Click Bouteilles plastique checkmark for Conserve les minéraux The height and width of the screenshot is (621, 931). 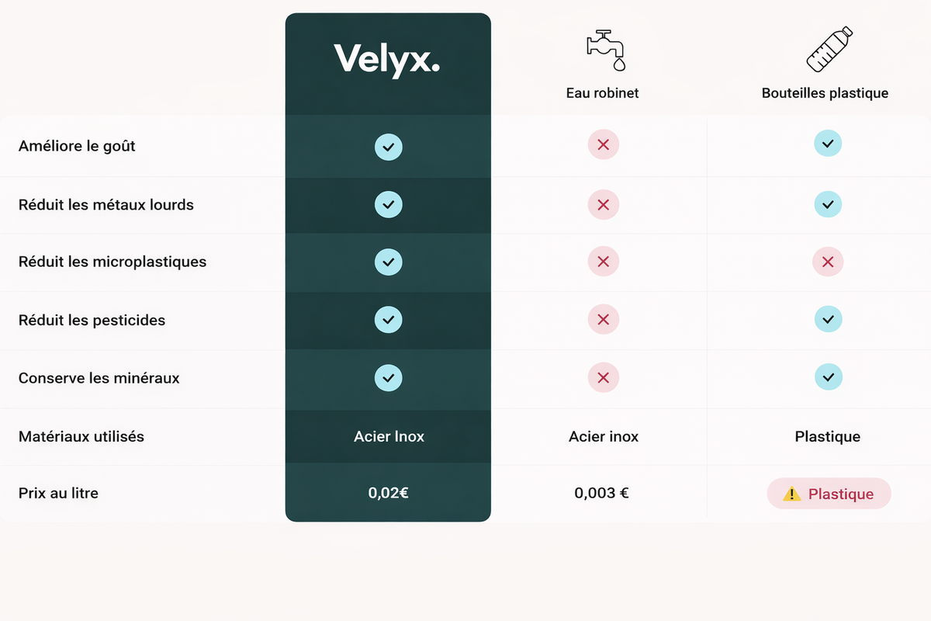[828, 377]
